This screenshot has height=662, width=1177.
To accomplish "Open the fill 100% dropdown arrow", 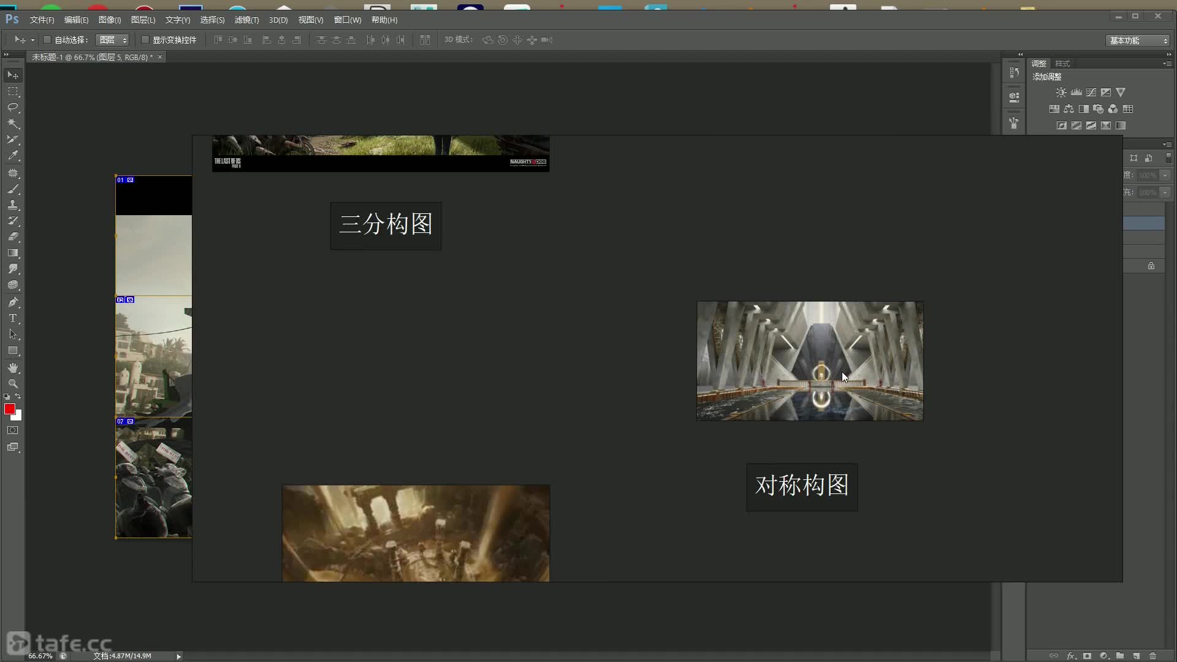I will click(1165, 192).
